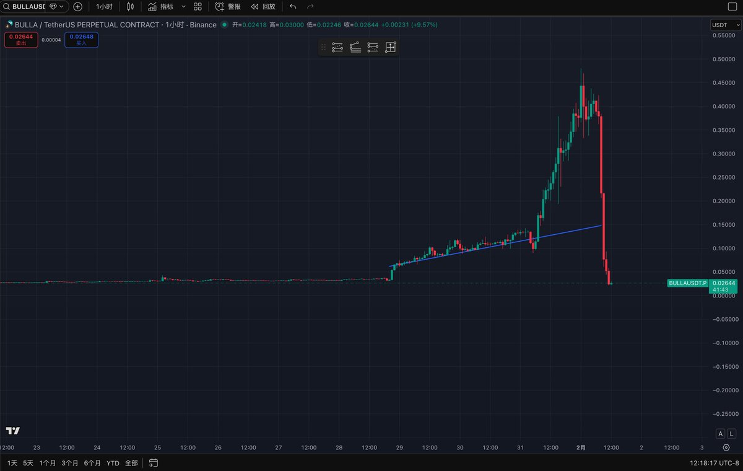Click the plus icon to add a comparison symbol

tap(77, 6)
